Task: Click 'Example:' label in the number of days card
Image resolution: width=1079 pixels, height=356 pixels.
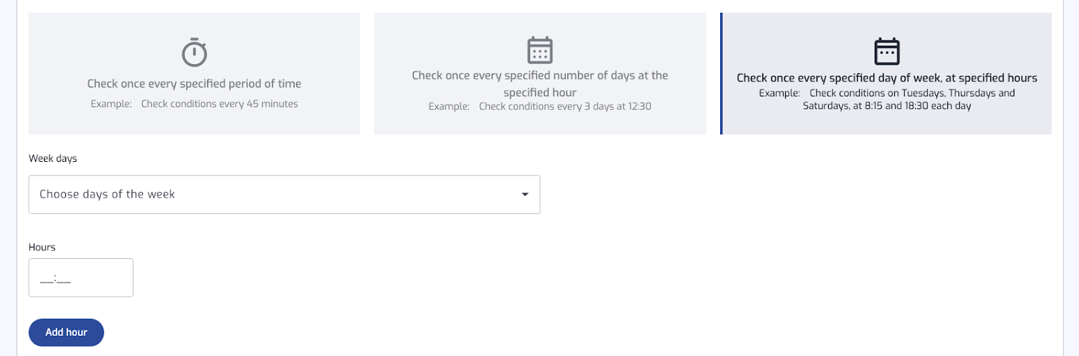Action: (x=449, y=107)
